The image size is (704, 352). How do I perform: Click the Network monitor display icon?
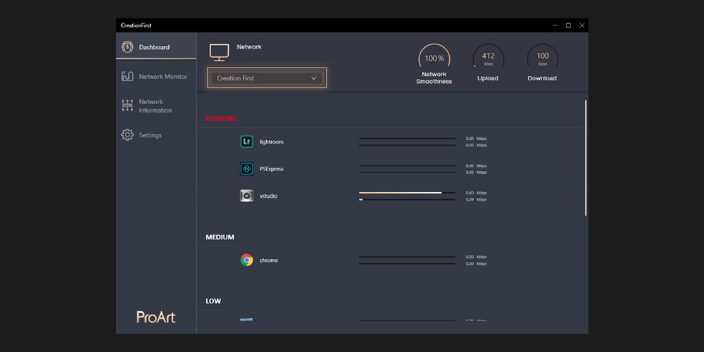tap(220, 52)
